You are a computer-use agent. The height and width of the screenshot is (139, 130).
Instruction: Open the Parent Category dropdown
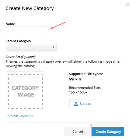click(31, 47)
